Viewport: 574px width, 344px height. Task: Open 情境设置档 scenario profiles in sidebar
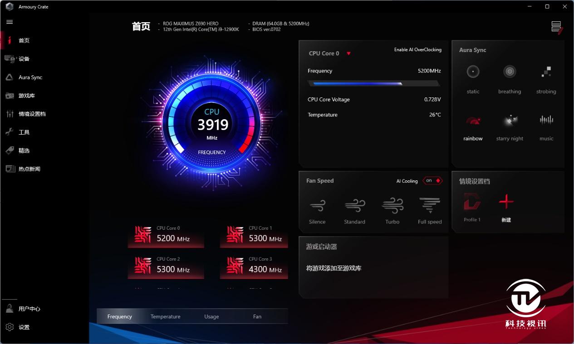[32, 114]
